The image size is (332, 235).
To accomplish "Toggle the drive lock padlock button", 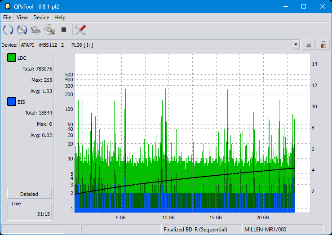I will coord(323,44).
